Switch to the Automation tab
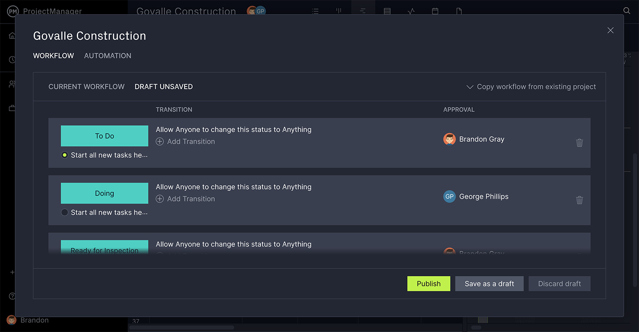This screenshot has height=332, width=639. click(x=108, y=56)
